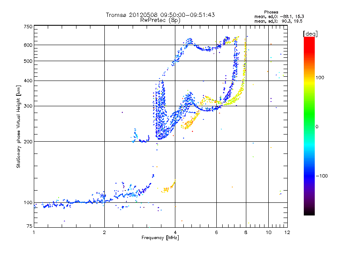This screenshot has height=253, width=338.
Task: Click the 'Frequency [MHz]' x-axis label
Action: click(160, 238)
